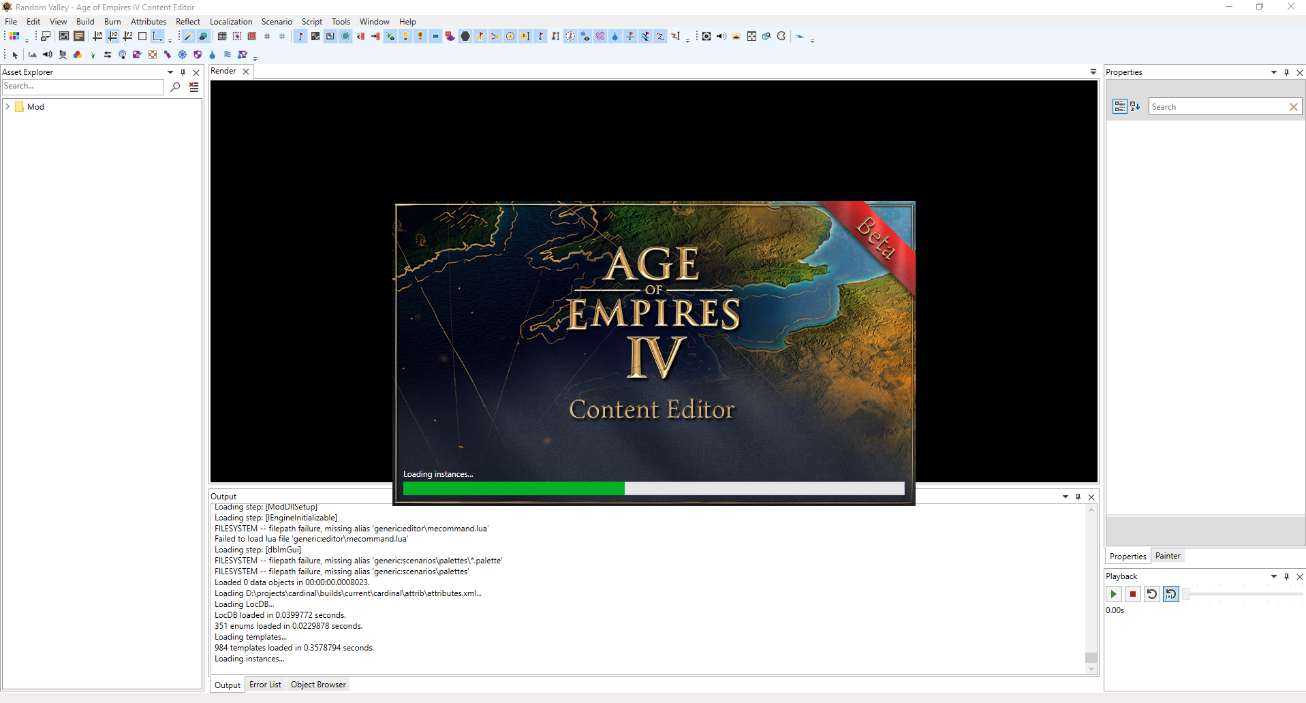
Task: Click the empty square viewport icon
Action: click(x=142, y=37)
